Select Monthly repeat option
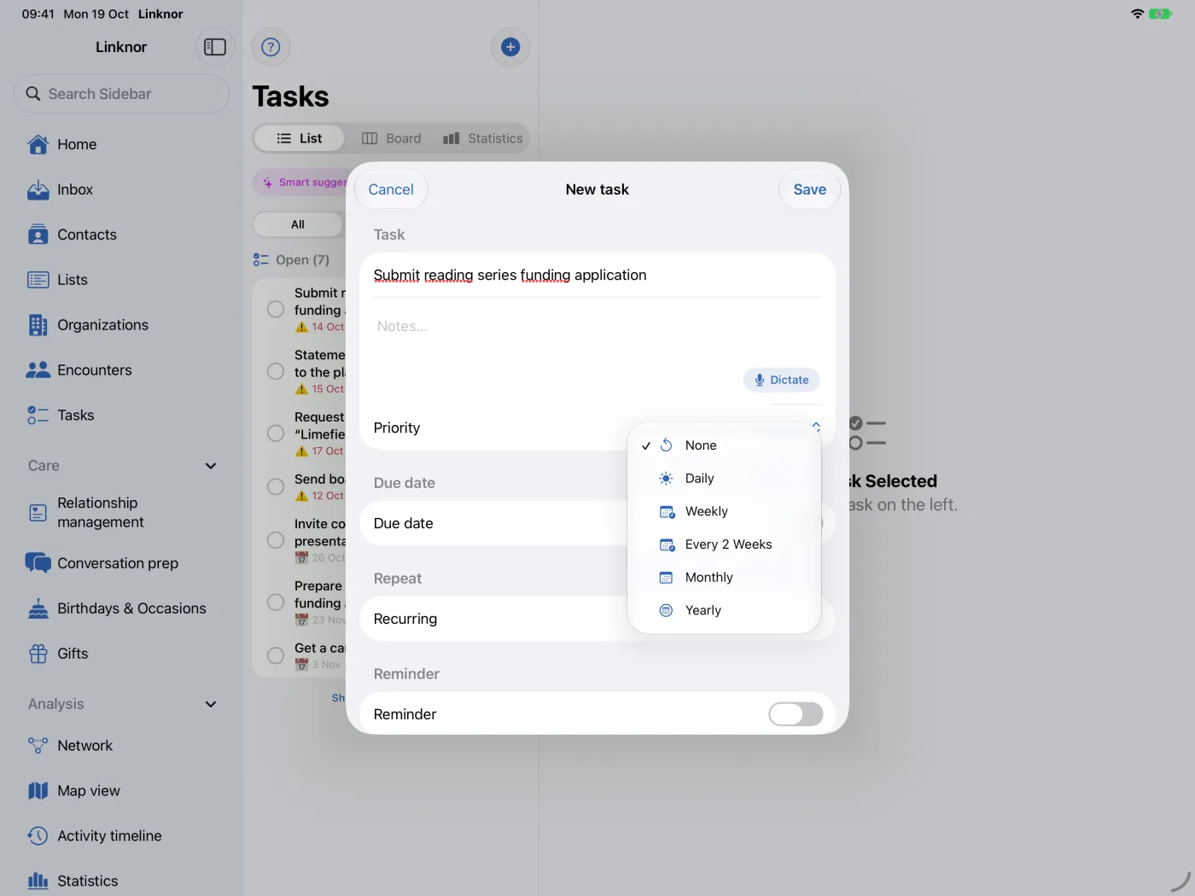This screenshot has width=1195, height=896. 724,578
